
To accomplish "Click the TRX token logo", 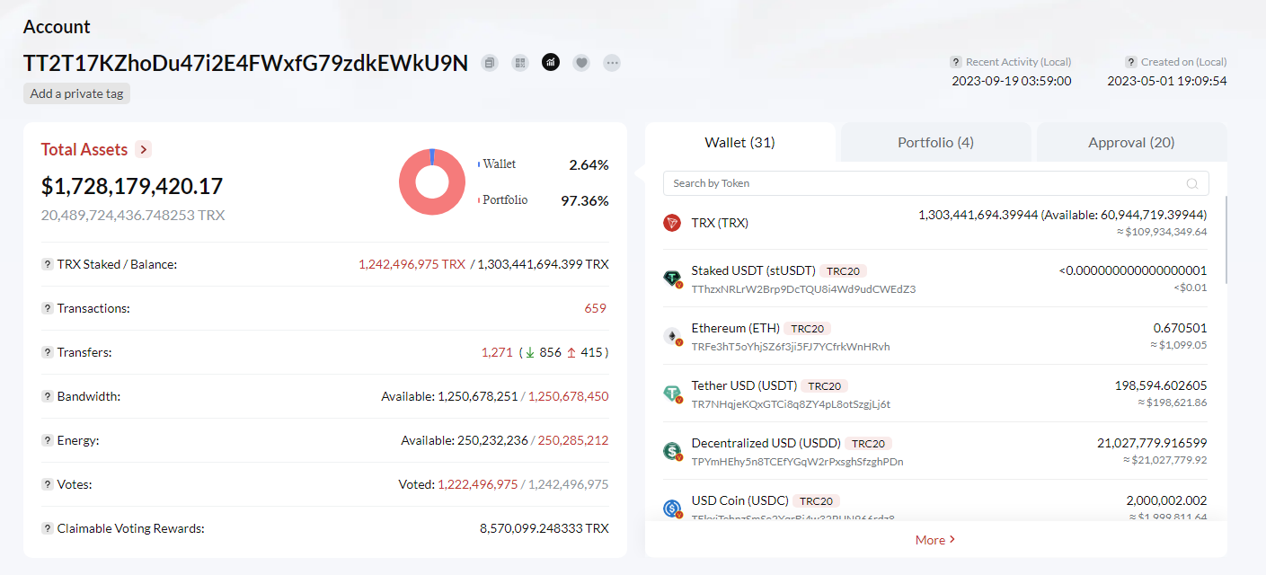I will click(x=672, y=223).
